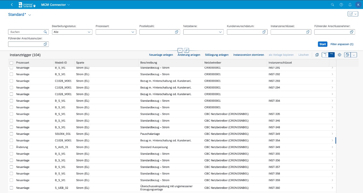The width and height of the screenshot is (363, 193).
Task: Click the cronos logo
Action: [27, 5]
